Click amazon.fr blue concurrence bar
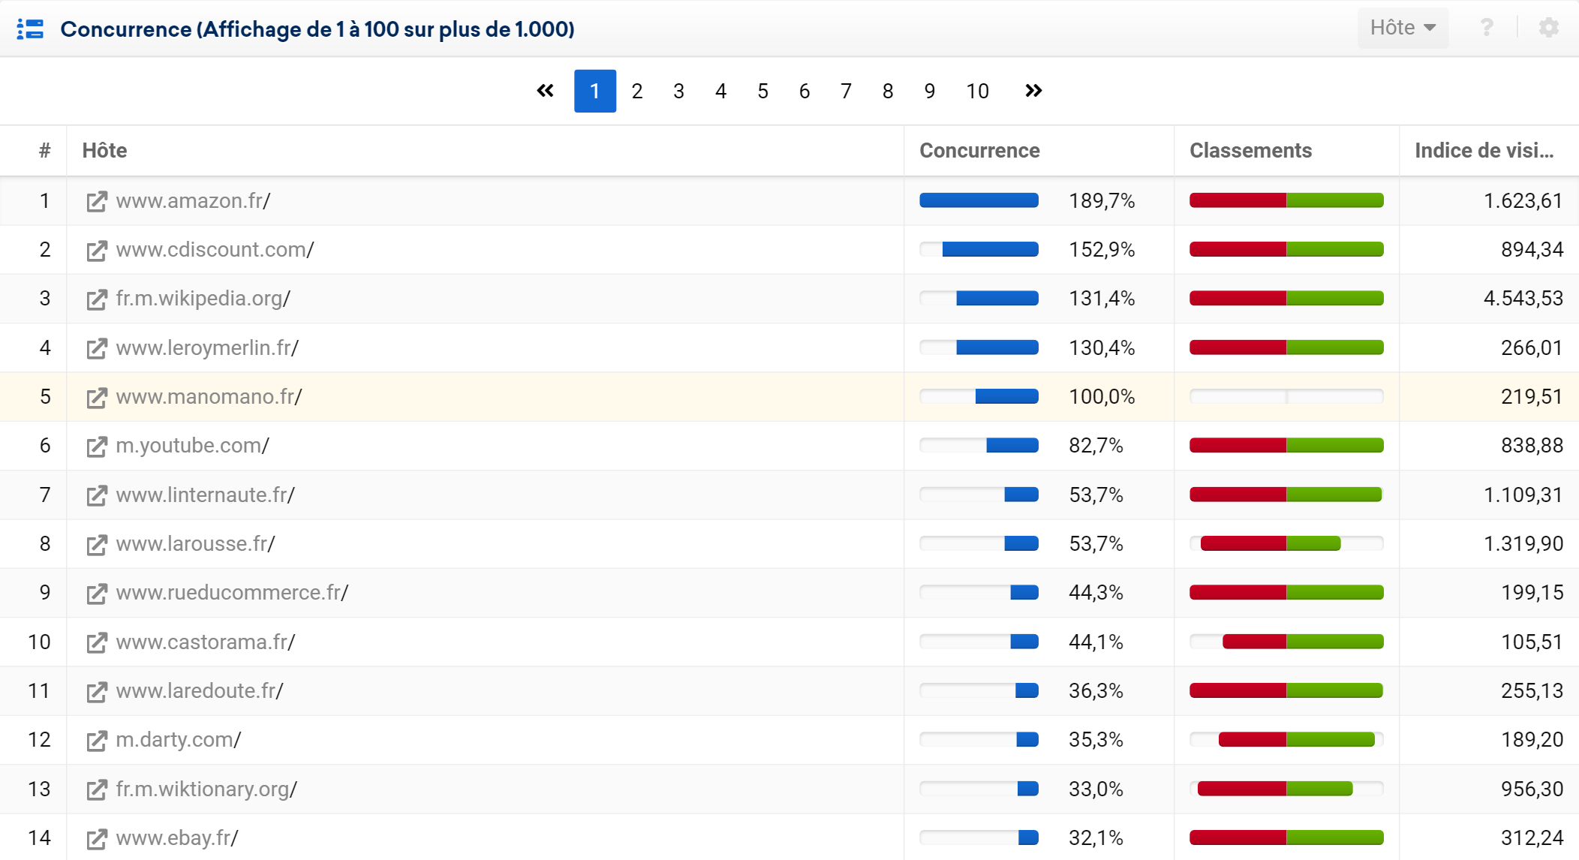1579x860 pixels. (979, 200)
